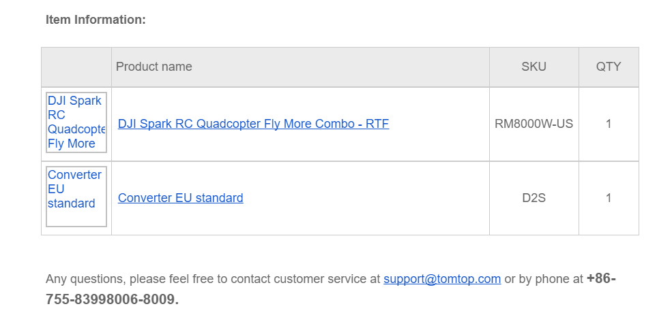Open the Converter EU standard product link
The width and height of the screenshot is (657, 315).
click(180, 198)
